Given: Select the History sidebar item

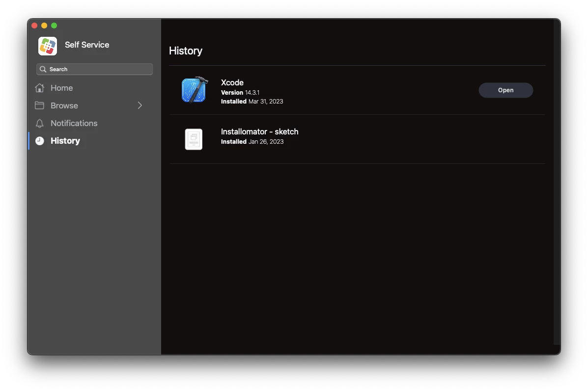Looking at the screenshot, I should coord(65,141).
